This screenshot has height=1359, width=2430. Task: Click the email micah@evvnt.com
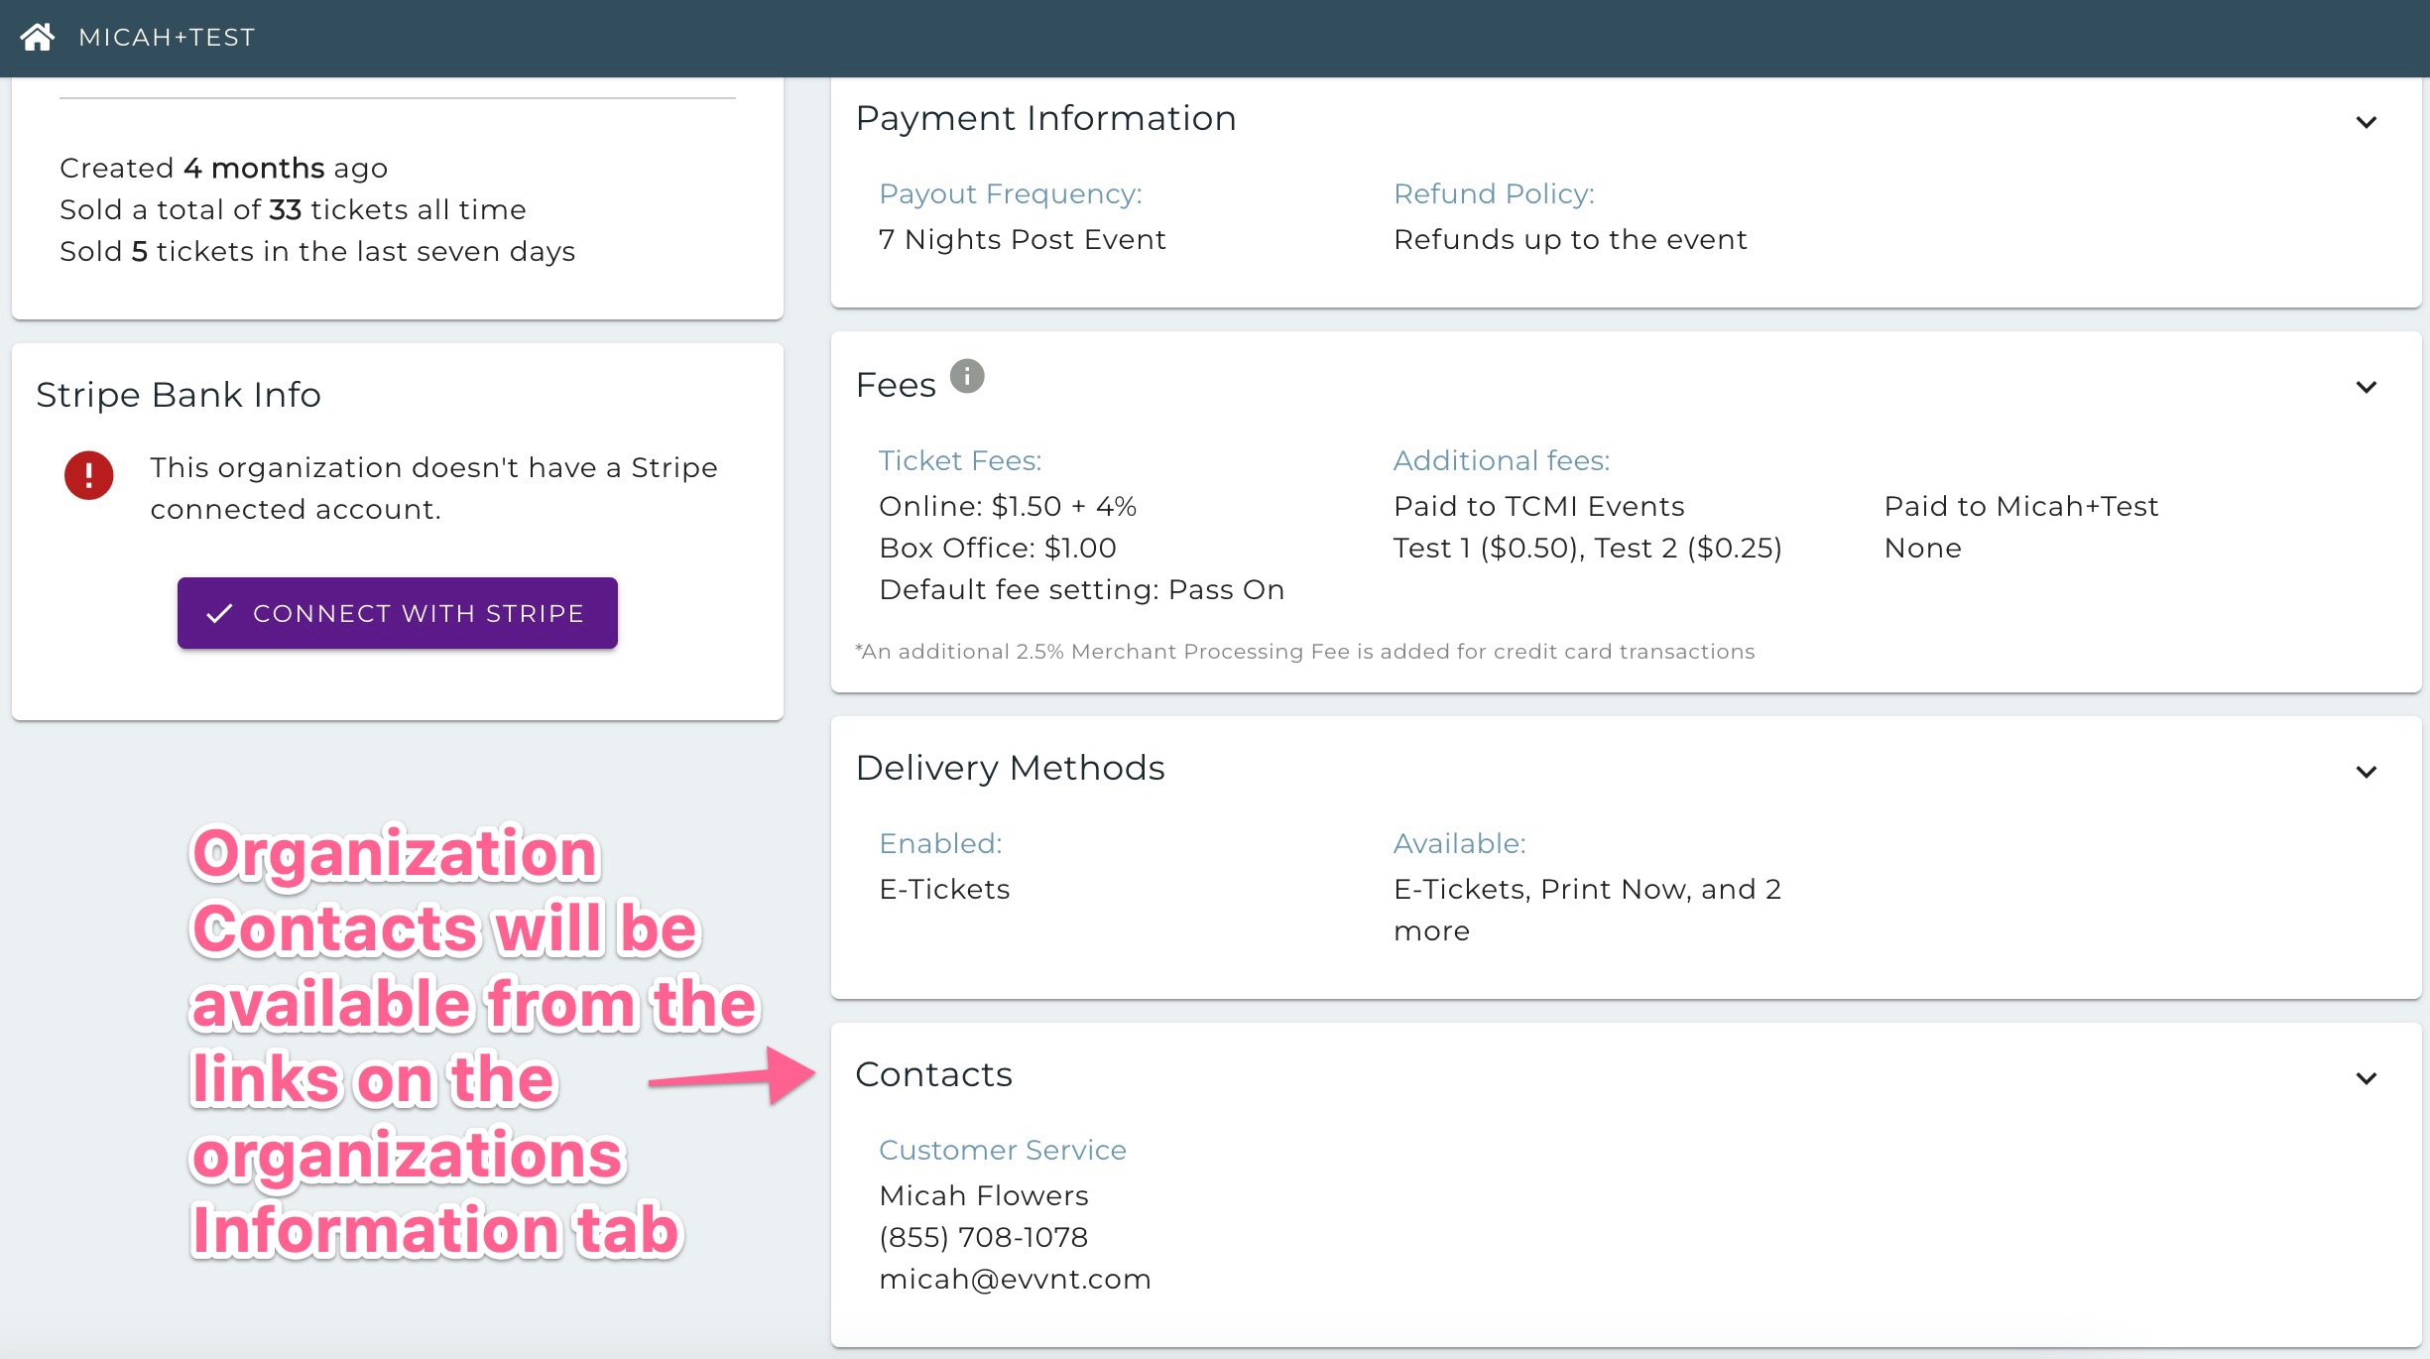(1015, 1279)
